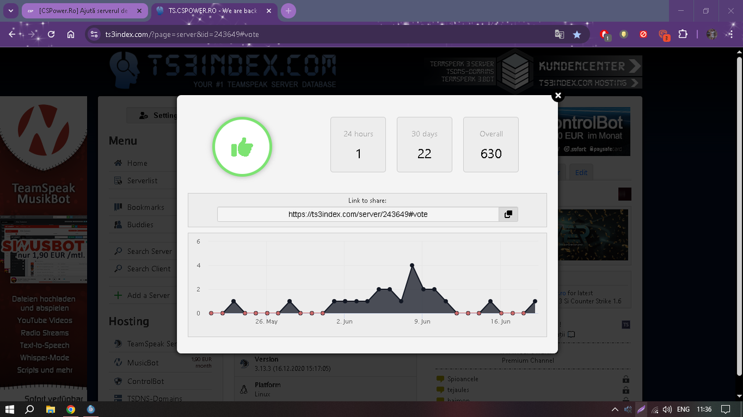
Task: Click the ControlBot shield icon
Action: [x=118, y=381]
